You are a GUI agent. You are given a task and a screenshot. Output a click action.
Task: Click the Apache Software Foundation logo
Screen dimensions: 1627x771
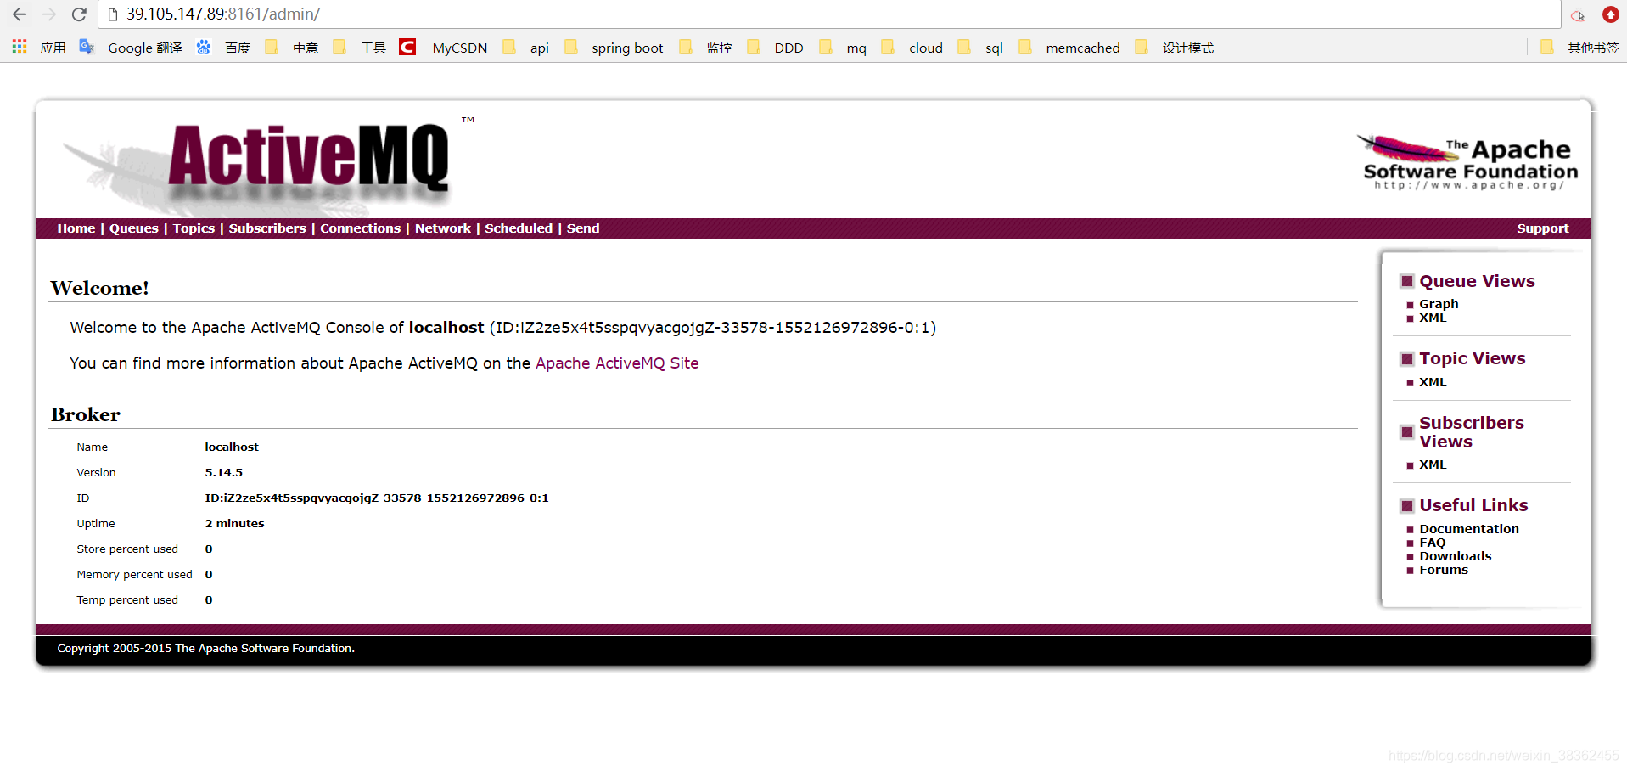[1467, 162]
